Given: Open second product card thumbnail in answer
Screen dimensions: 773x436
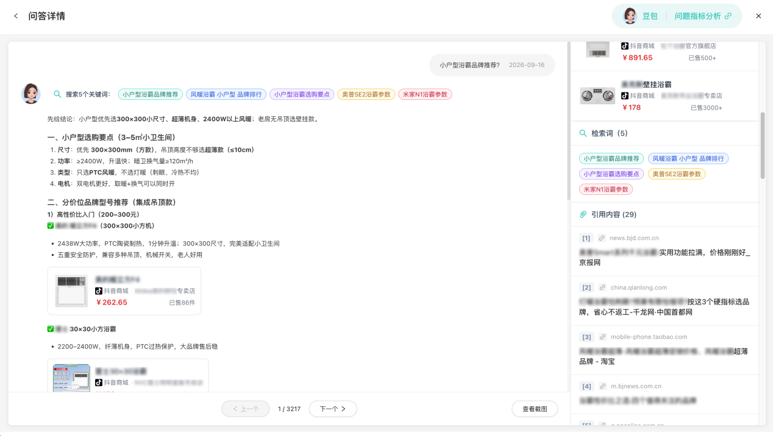Looking at the screenshot, I should coord(71,378).
